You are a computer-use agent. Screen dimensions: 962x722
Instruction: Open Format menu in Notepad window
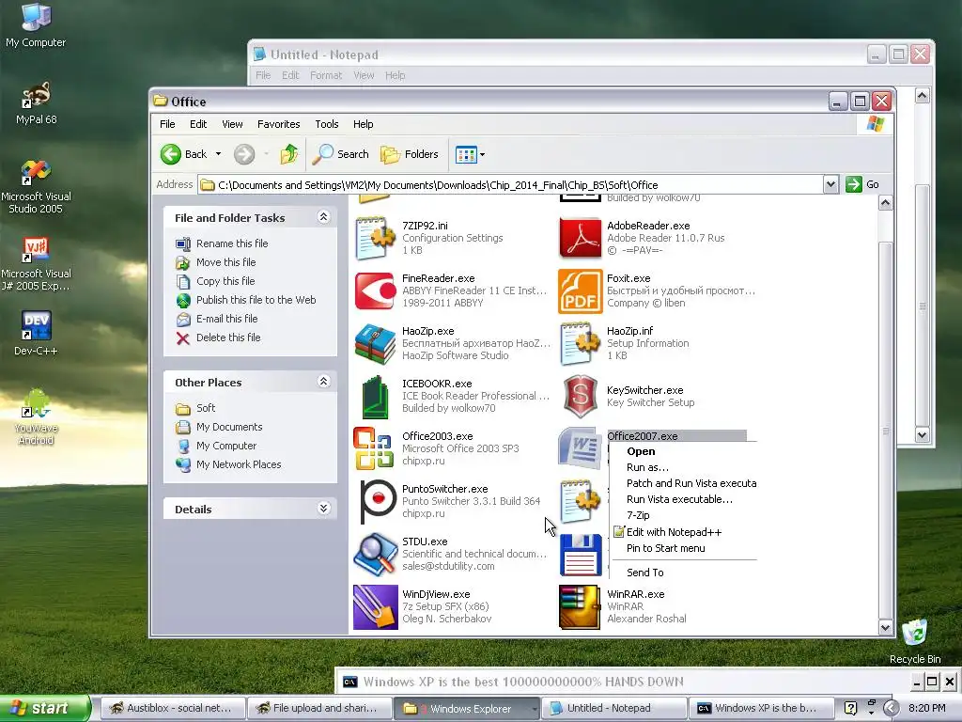[326, 75]
